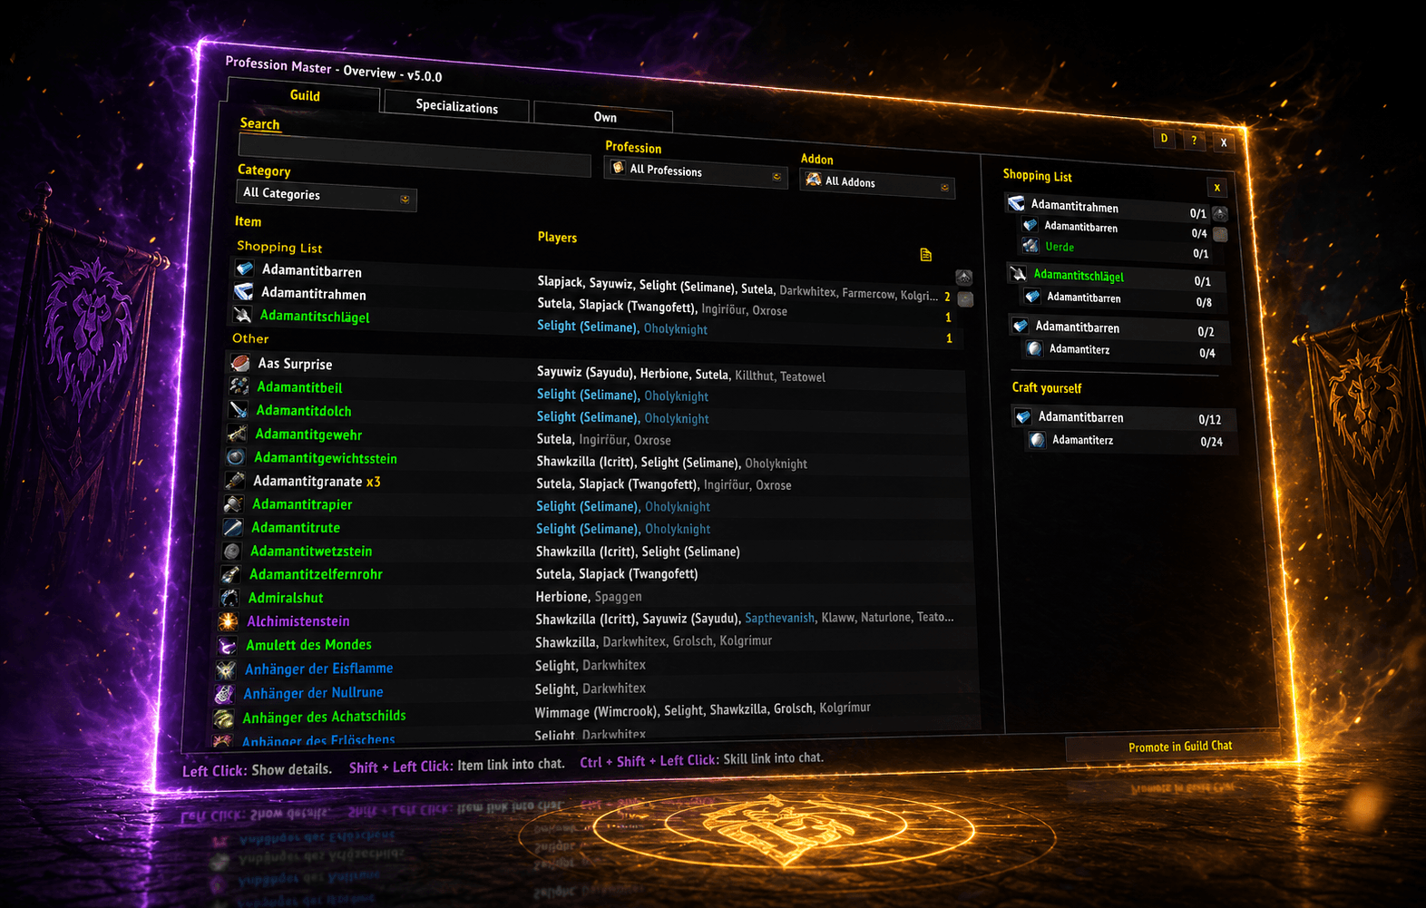Select the Anhänger der Eisflamme item name

point(318,669)
